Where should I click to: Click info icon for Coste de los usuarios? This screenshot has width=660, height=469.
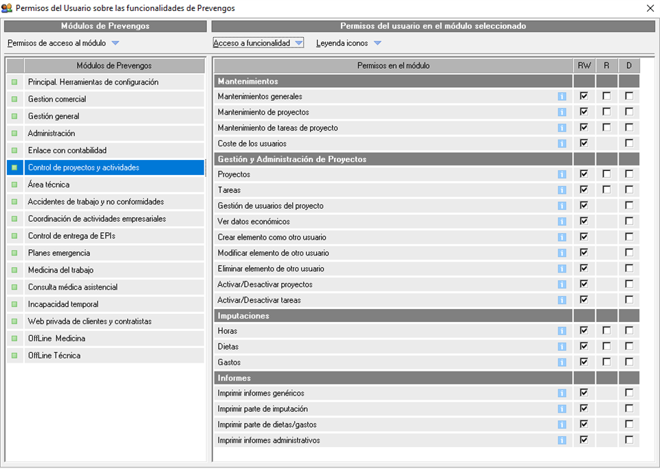562,144
